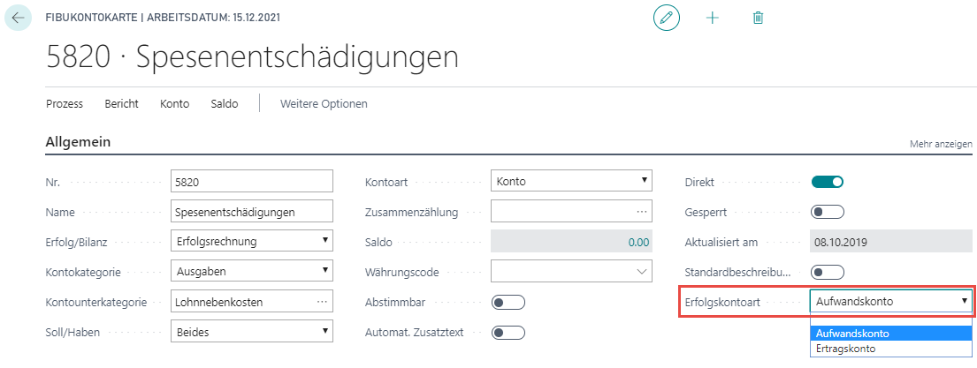The width and height of the screenshot is (977, 368).
Task: Click Mehr anzeigen link
Action: (x=941, y=144)
